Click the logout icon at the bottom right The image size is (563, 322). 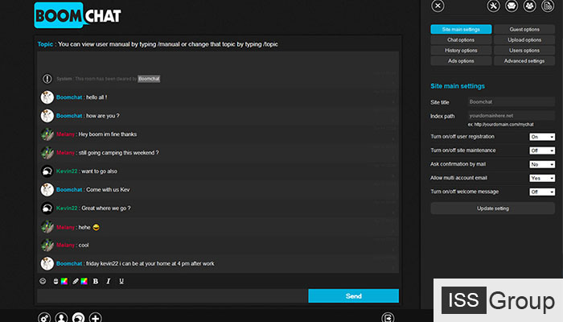(388, 318)
